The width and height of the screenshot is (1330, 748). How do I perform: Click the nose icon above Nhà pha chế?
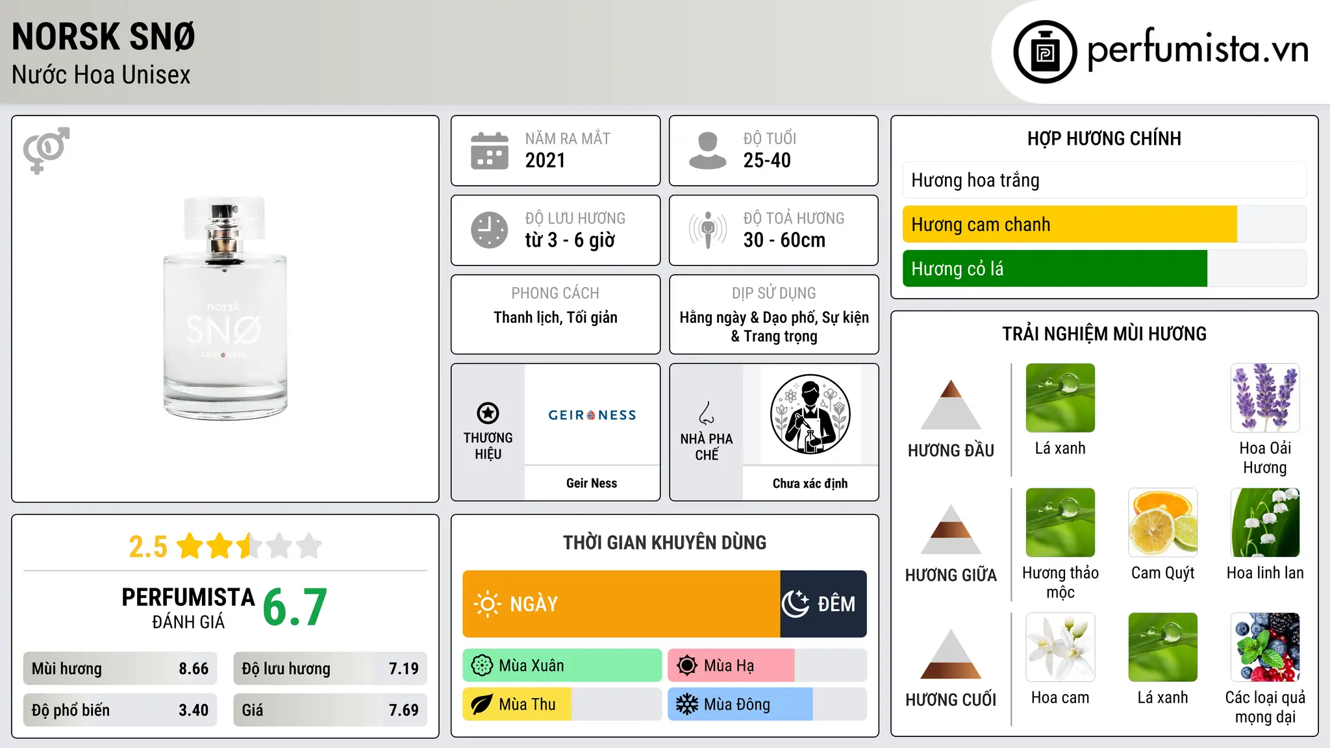point(707,413)
